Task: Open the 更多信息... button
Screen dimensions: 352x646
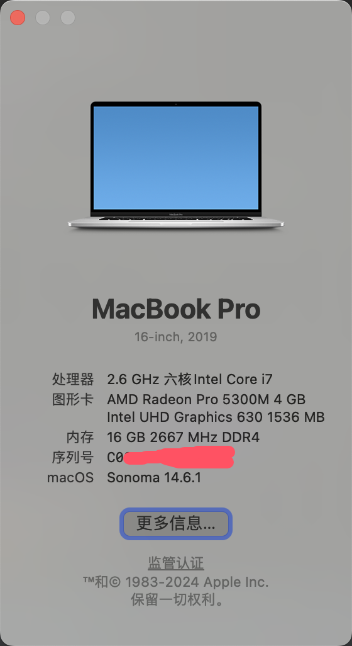Action: click(x=176, y=524)
